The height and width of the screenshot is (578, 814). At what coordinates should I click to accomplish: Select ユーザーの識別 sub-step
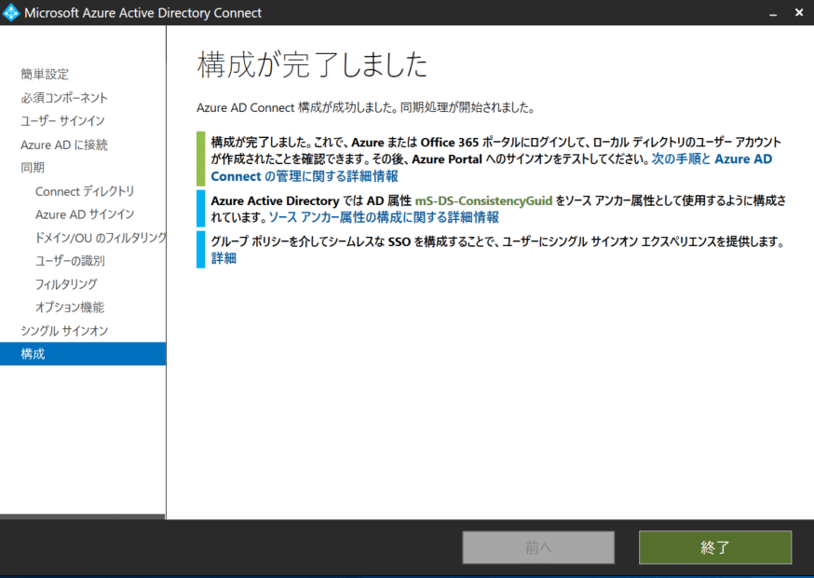coord(70,260)
